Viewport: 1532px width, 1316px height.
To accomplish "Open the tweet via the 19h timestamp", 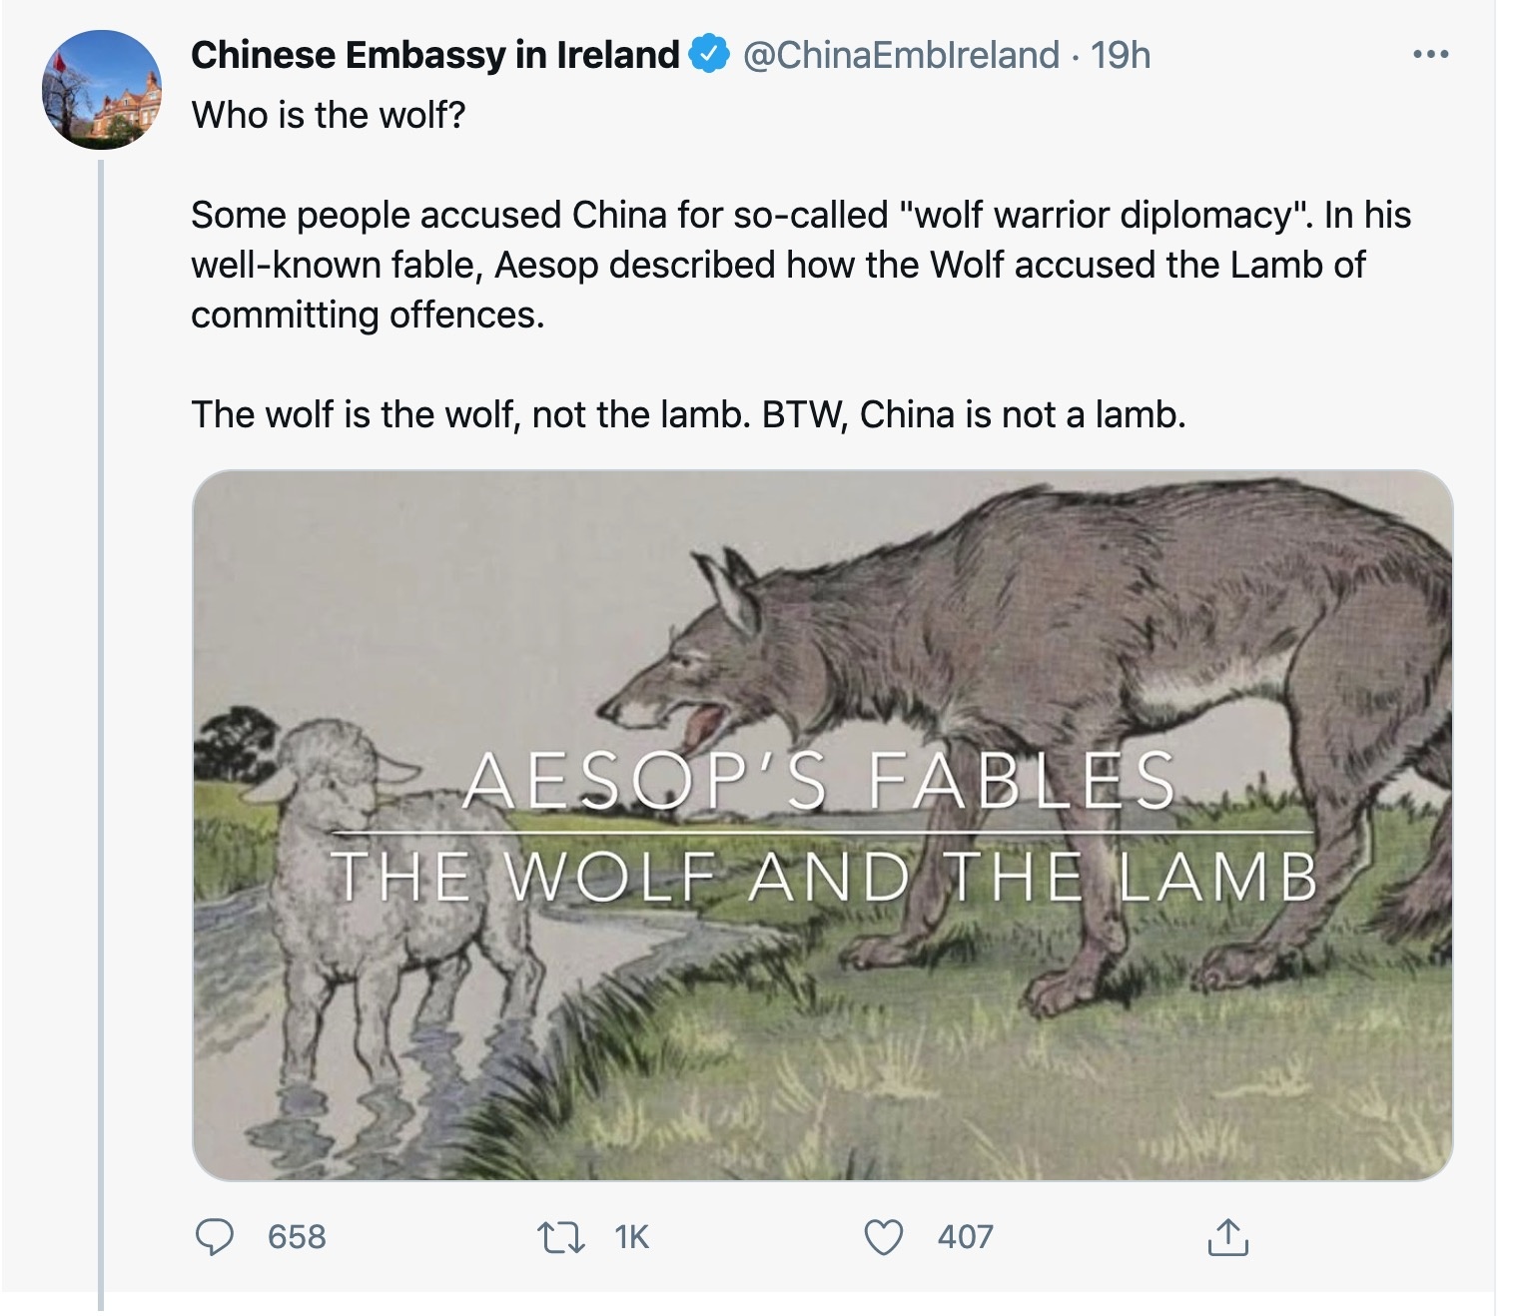I will coord(1121,55).
